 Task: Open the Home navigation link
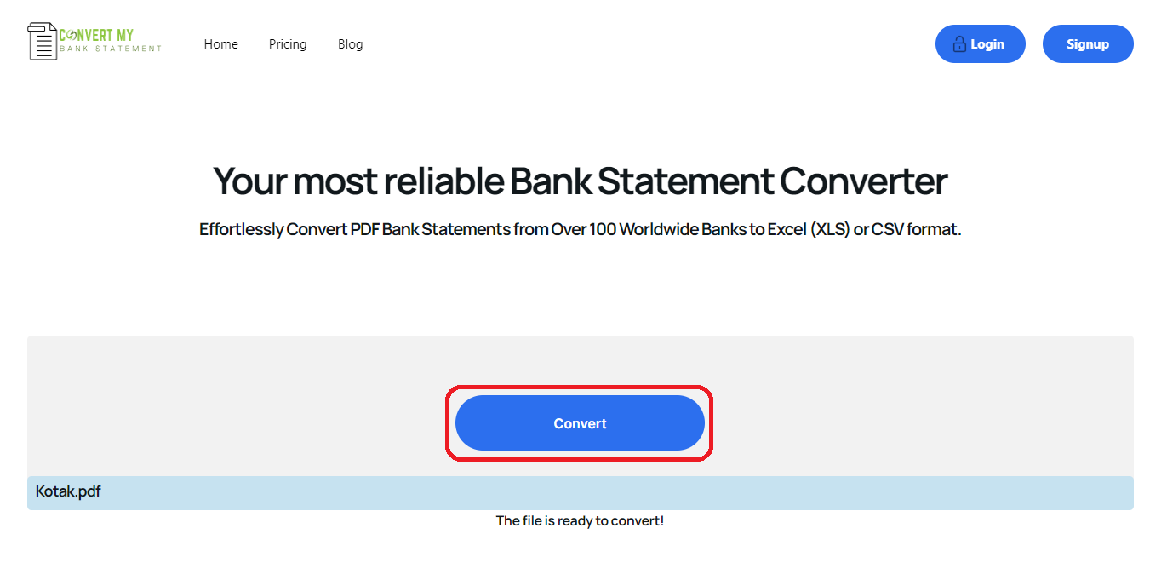[x=221, y=44]
